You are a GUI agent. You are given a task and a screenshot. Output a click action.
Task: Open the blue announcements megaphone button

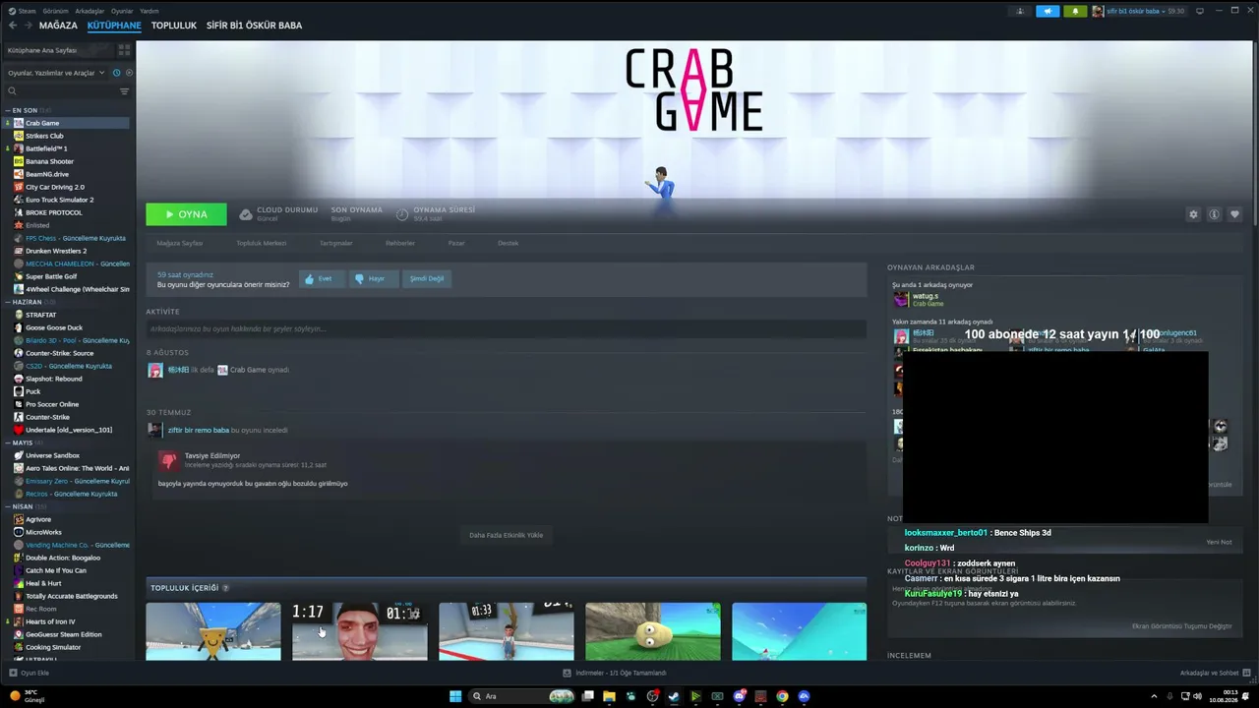1048,11
